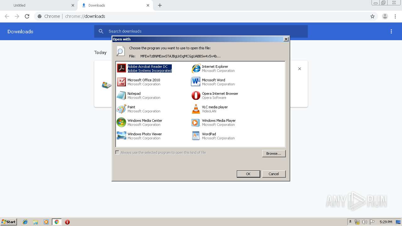This screenshot has height=226, width=402.
Task: Click the taskbar clock 5:29 PM
Action: 386,222
